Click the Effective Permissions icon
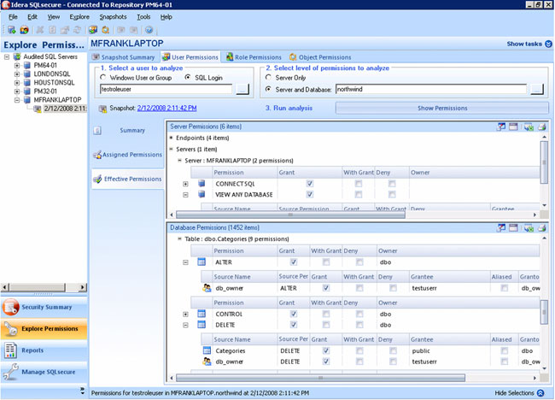 point(97,179)
